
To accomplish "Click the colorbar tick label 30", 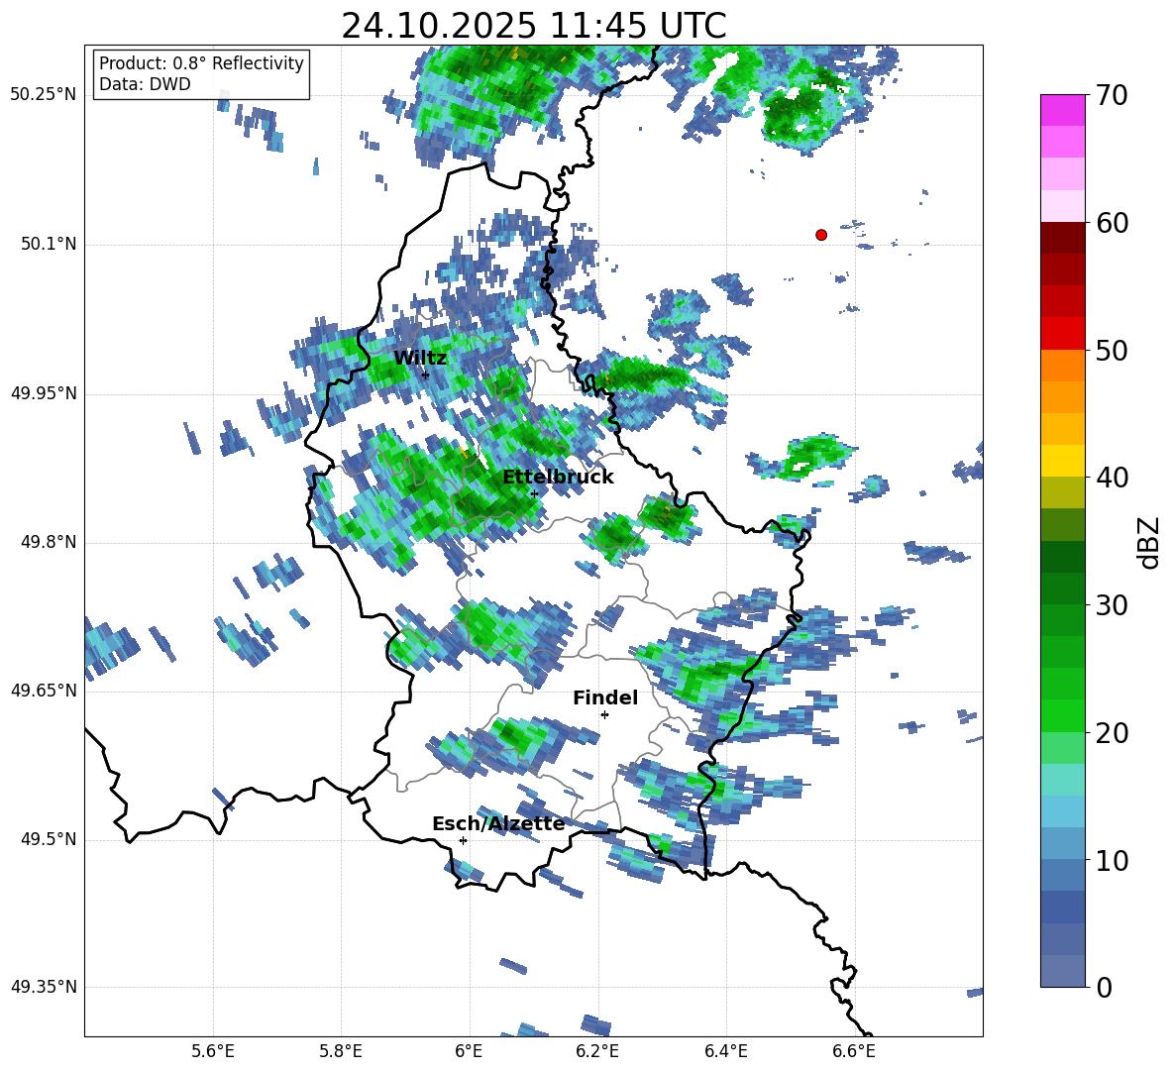I will point(1111,605).
